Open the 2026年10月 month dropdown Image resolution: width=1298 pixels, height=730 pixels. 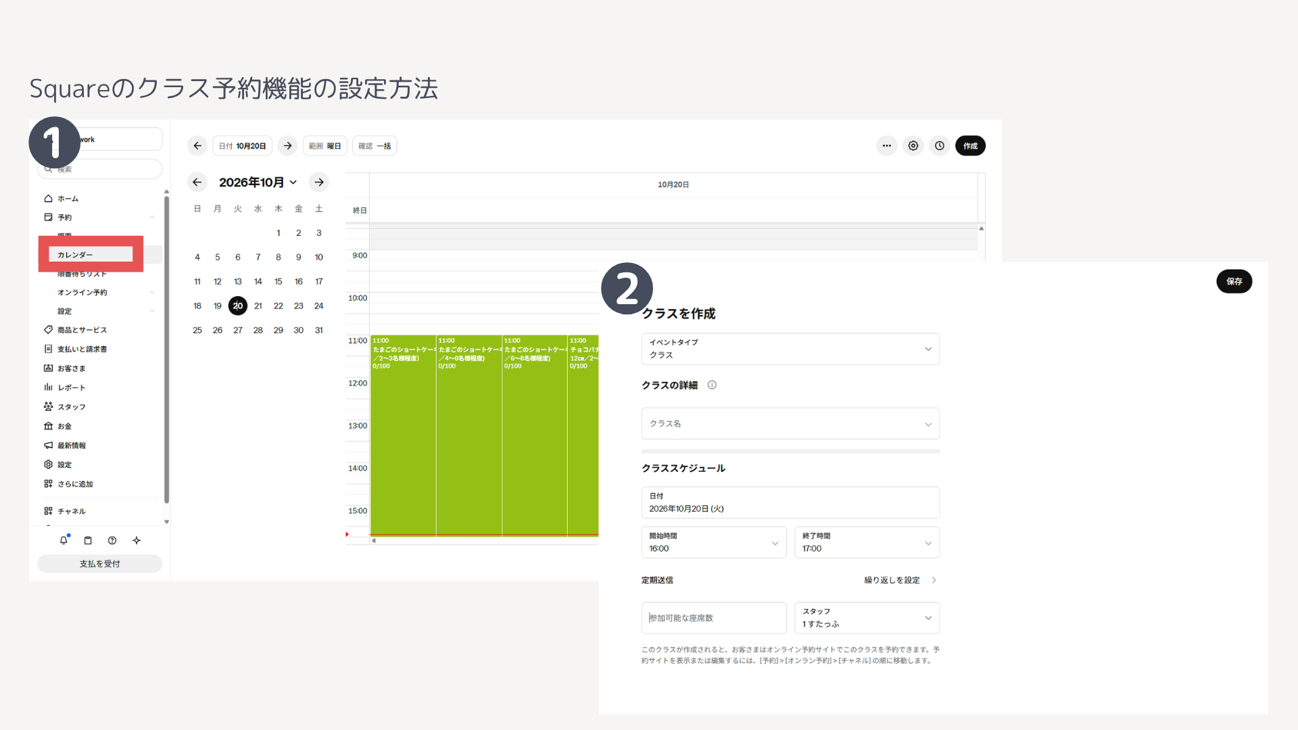coord(258,182)
